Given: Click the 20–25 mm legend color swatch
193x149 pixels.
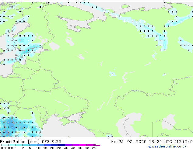Looking at the screenshot, I should pyautogui.click(x=54, y=145).
